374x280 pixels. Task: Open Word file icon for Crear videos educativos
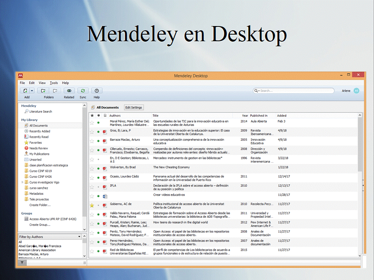tap(105, 196)
